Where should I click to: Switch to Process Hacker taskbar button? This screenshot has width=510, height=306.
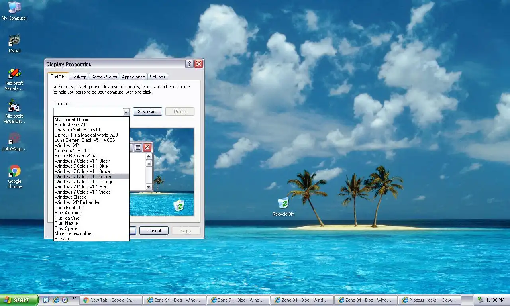coord(430,300)
